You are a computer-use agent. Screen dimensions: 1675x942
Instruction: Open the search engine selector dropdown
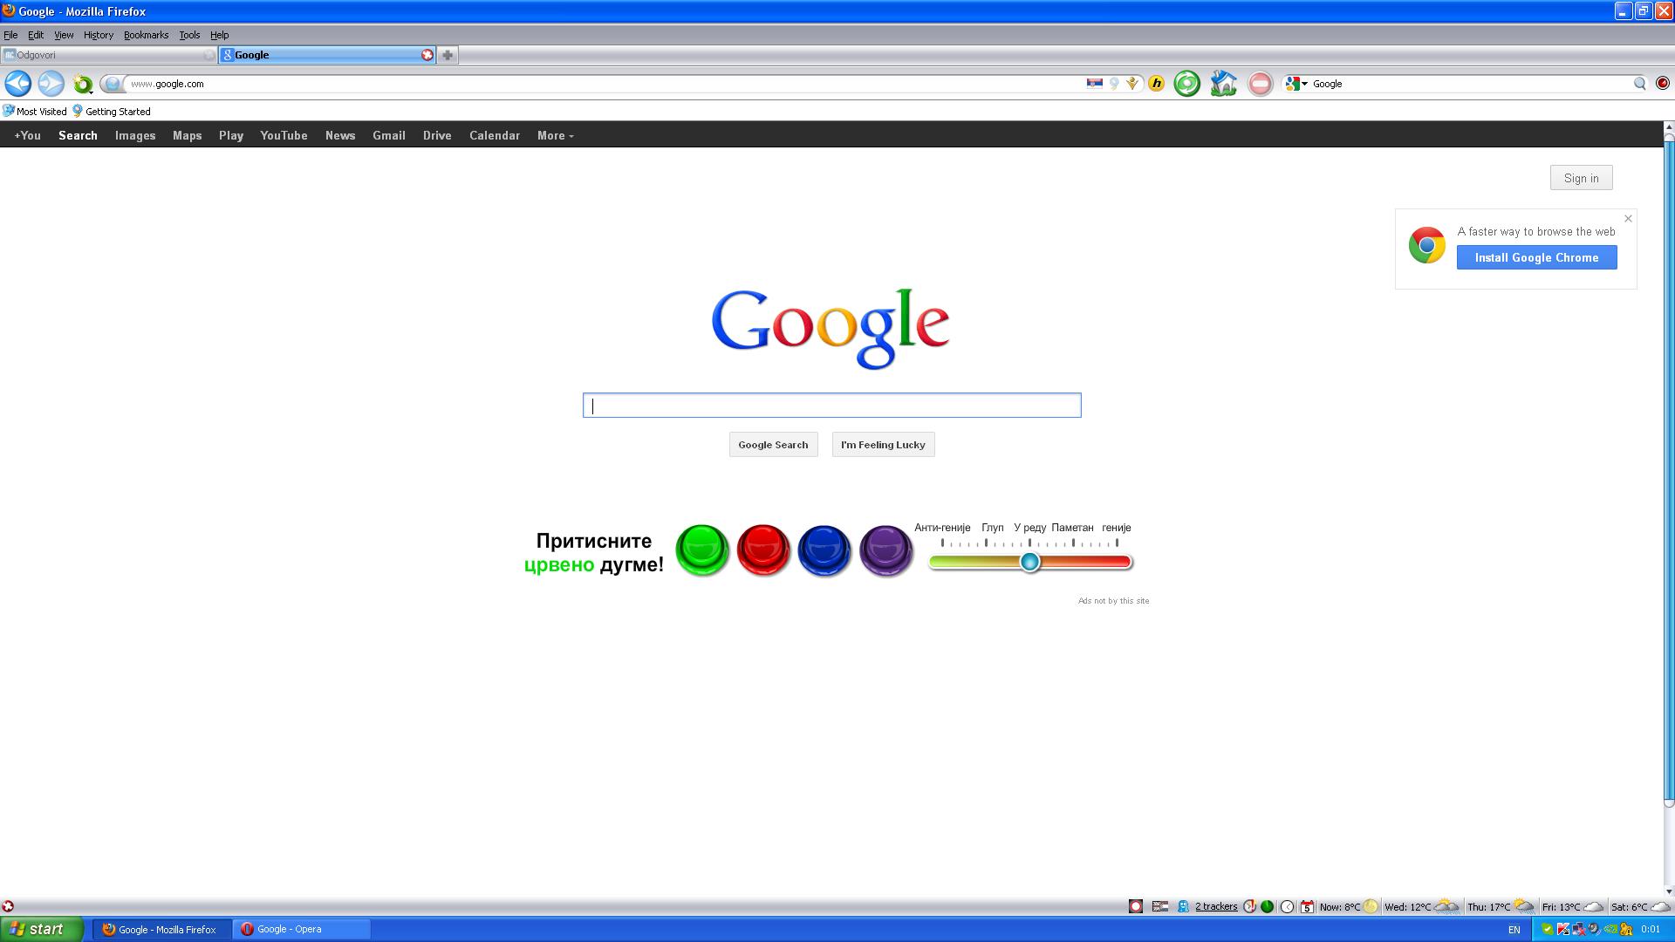tap(1297, 84)
